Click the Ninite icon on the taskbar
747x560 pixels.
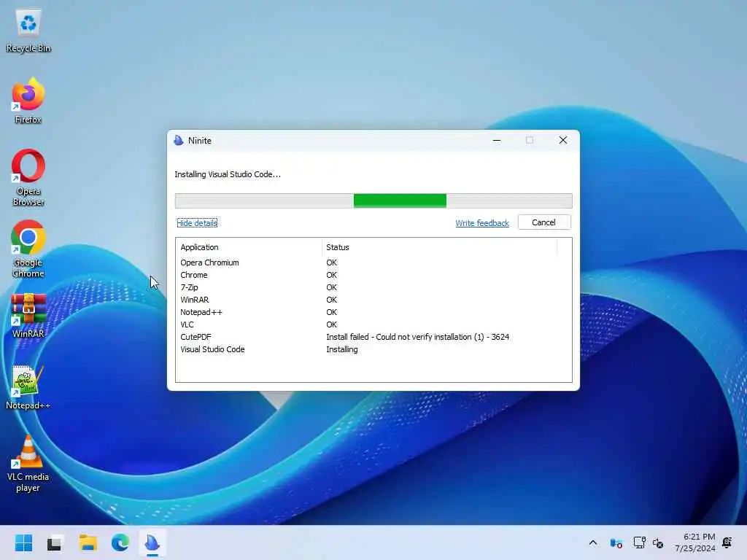152,542
